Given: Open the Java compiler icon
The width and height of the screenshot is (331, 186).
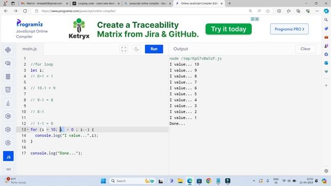Looking at the screenshot, I should [8, 103].
